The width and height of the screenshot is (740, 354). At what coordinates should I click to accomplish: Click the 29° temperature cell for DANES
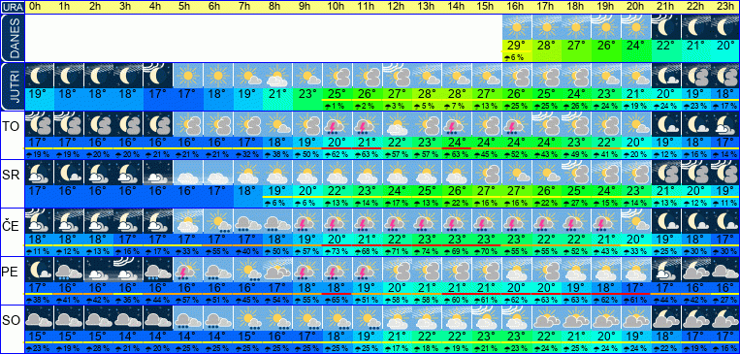pyautogui.click(x=517, y=46)
